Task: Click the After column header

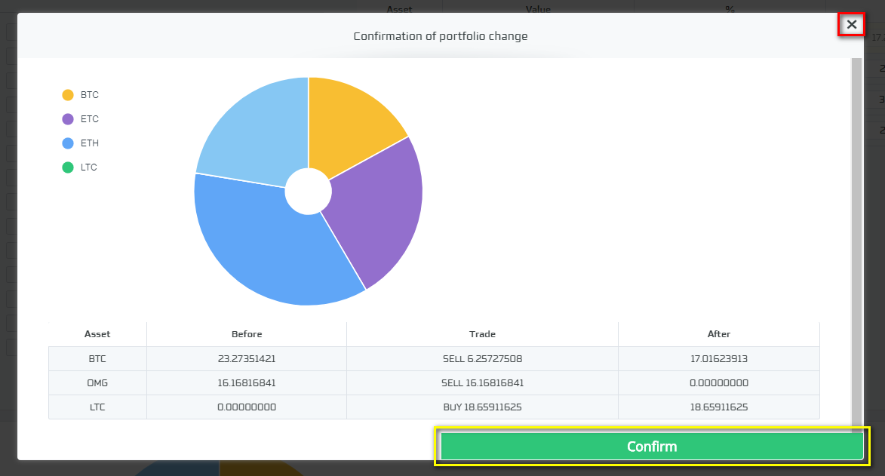Action: [719, 334]
